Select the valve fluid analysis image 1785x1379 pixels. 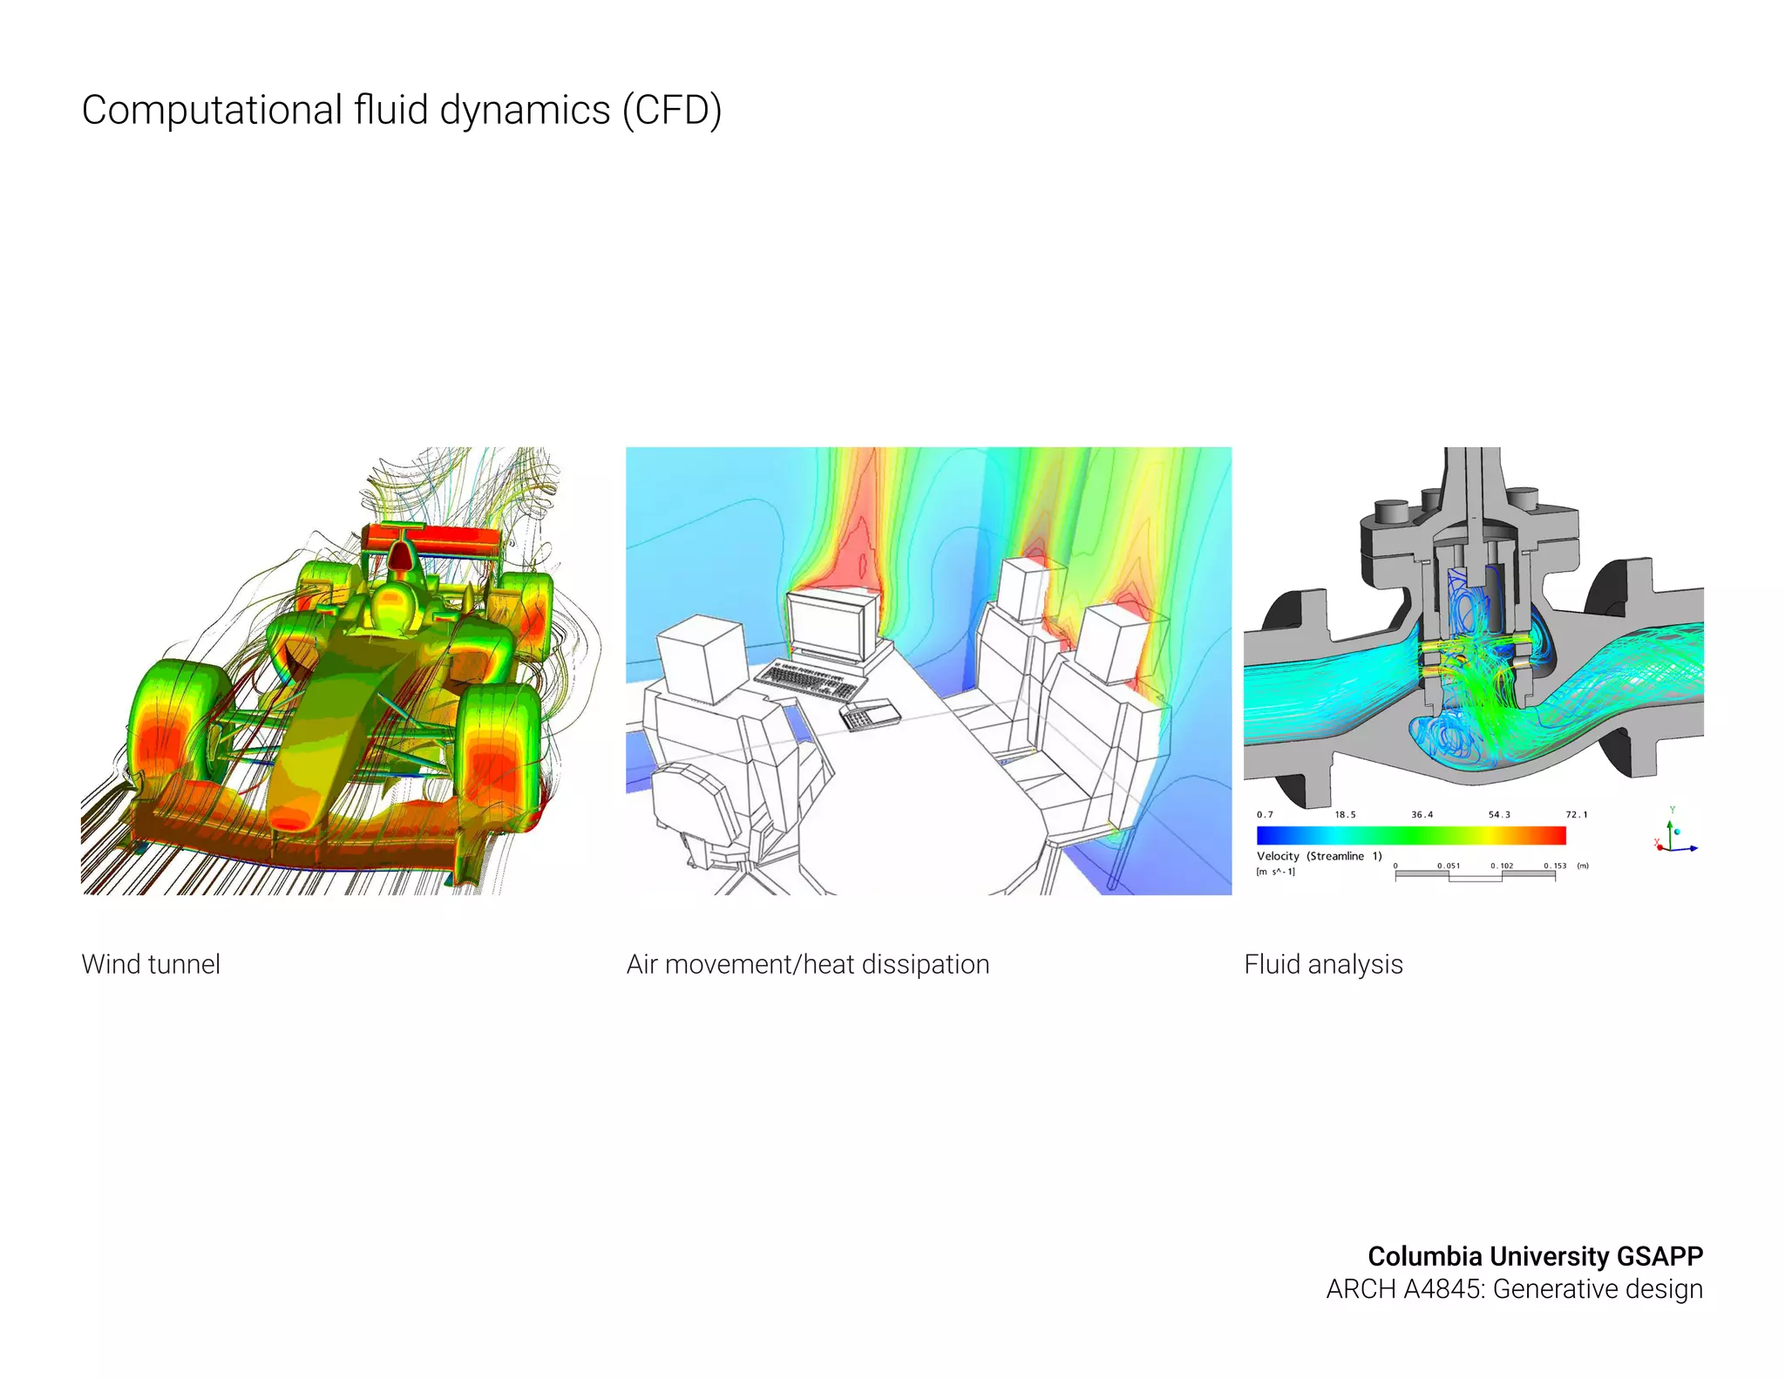pos(1473,628)
